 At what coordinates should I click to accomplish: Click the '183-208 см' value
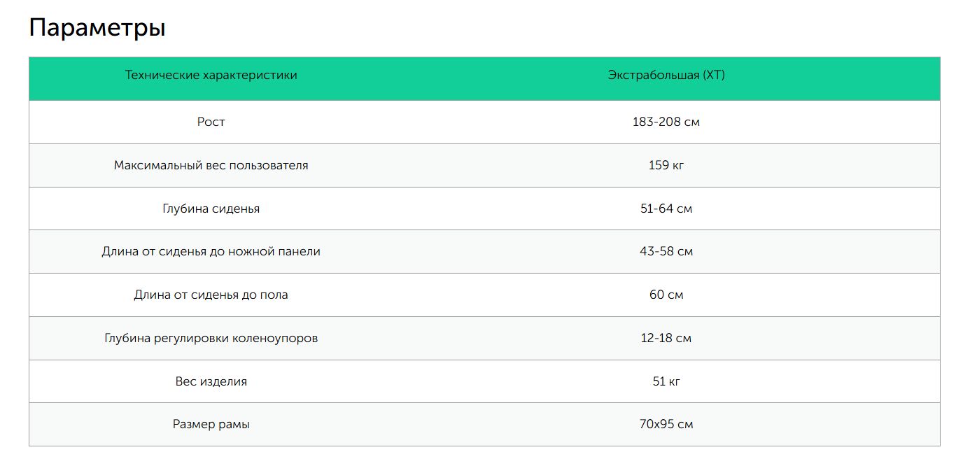click(666, 122)
